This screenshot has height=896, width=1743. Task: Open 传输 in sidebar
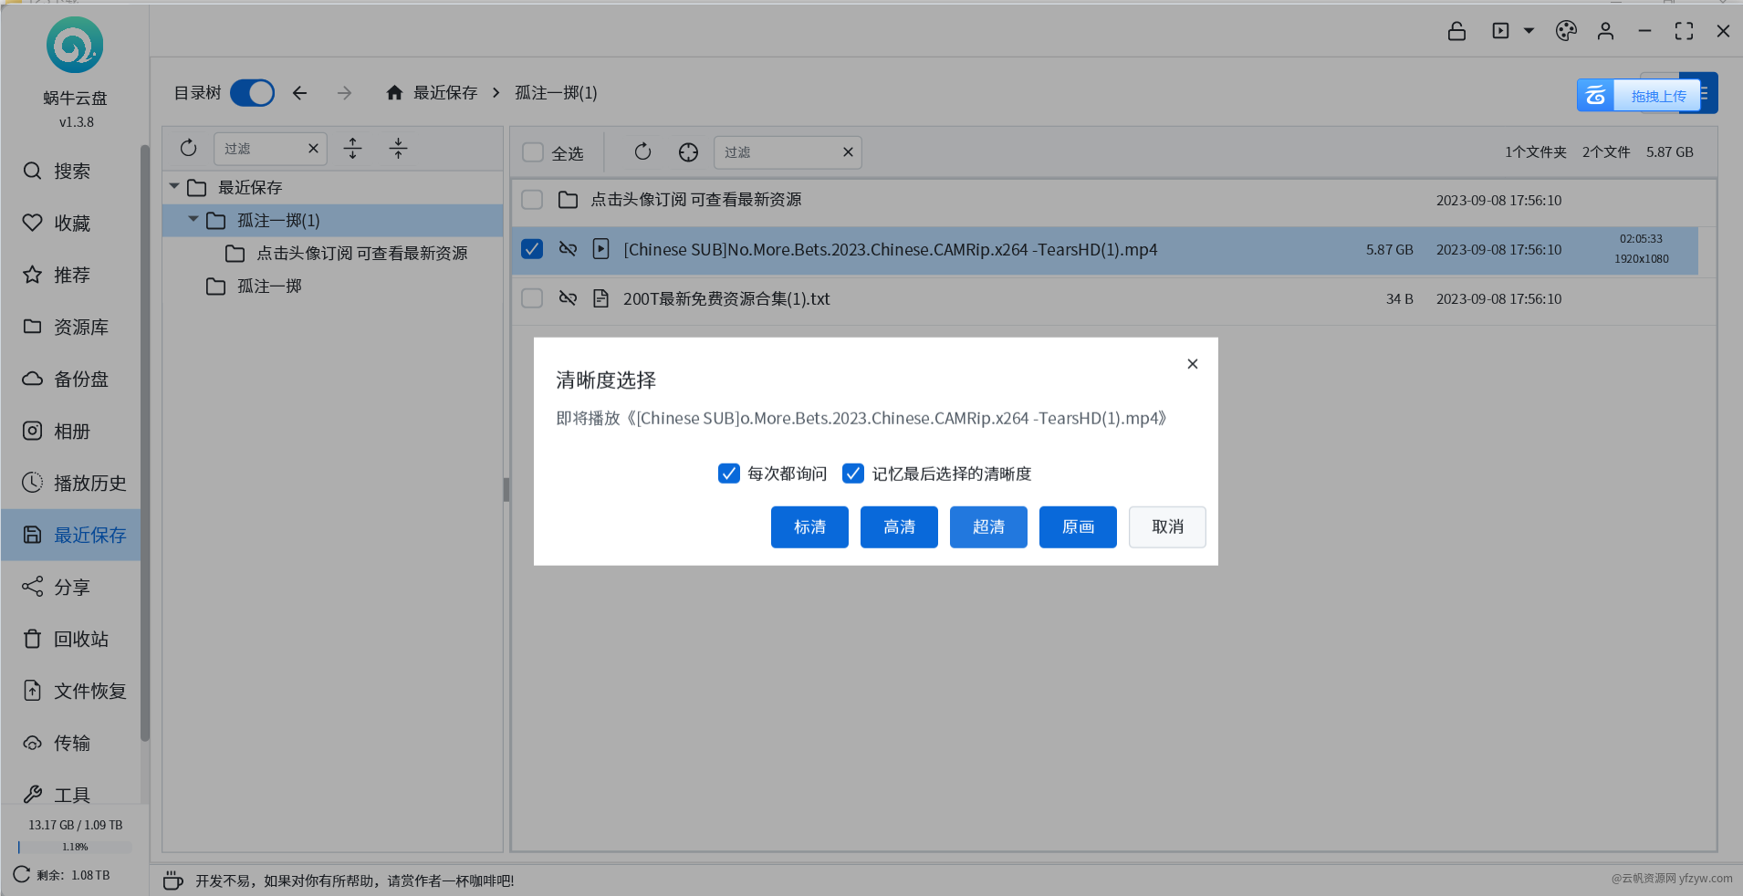[x=71, y=743]
